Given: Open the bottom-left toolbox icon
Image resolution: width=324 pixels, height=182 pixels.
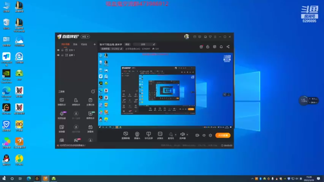Looking at the screenshot, I should (x=62, y=140).
